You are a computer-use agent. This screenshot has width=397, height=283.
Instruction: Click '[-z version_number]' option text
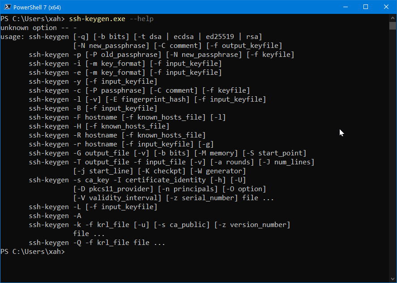coord(252,225)
